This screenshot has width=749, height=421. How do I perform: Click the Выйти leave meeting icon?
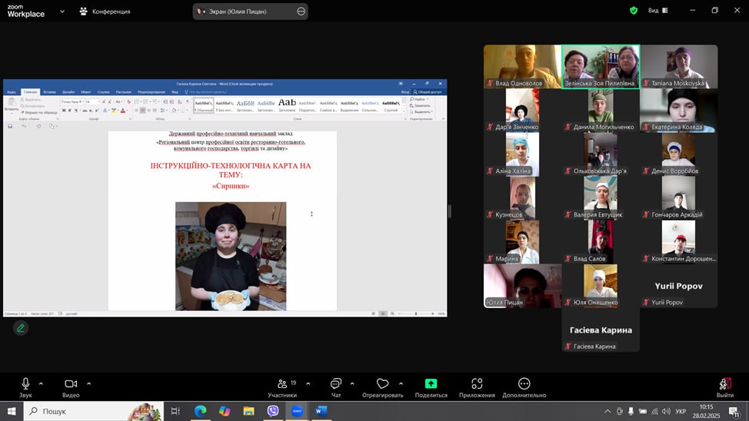[x=724, y=384]
